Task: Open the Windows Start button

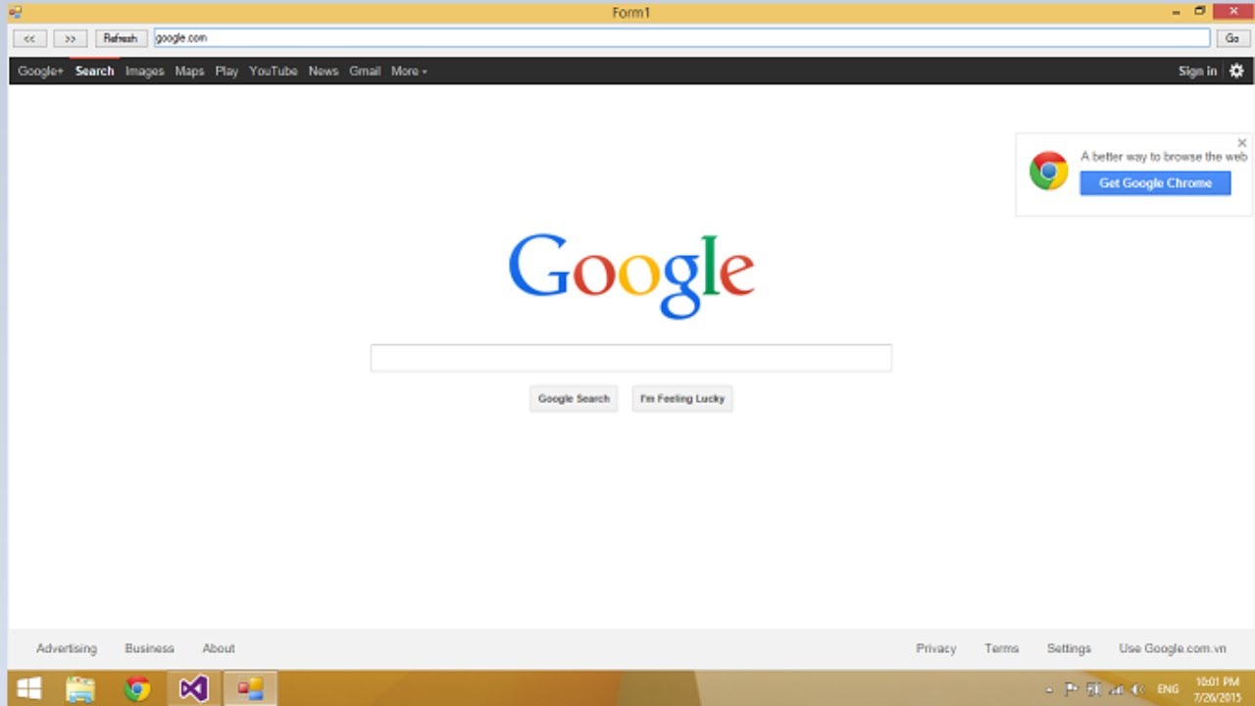Action: [28, 688]
